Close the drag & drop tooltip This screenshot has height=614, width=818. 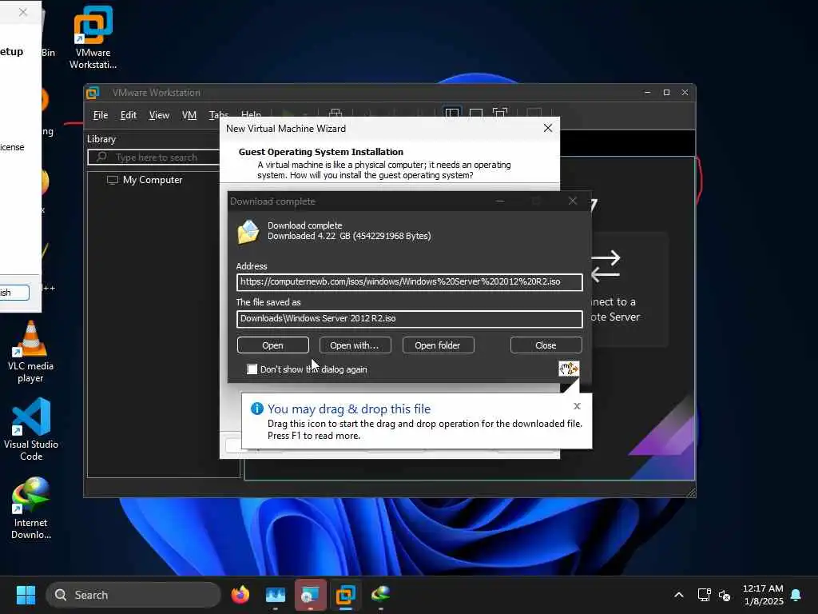577,406
